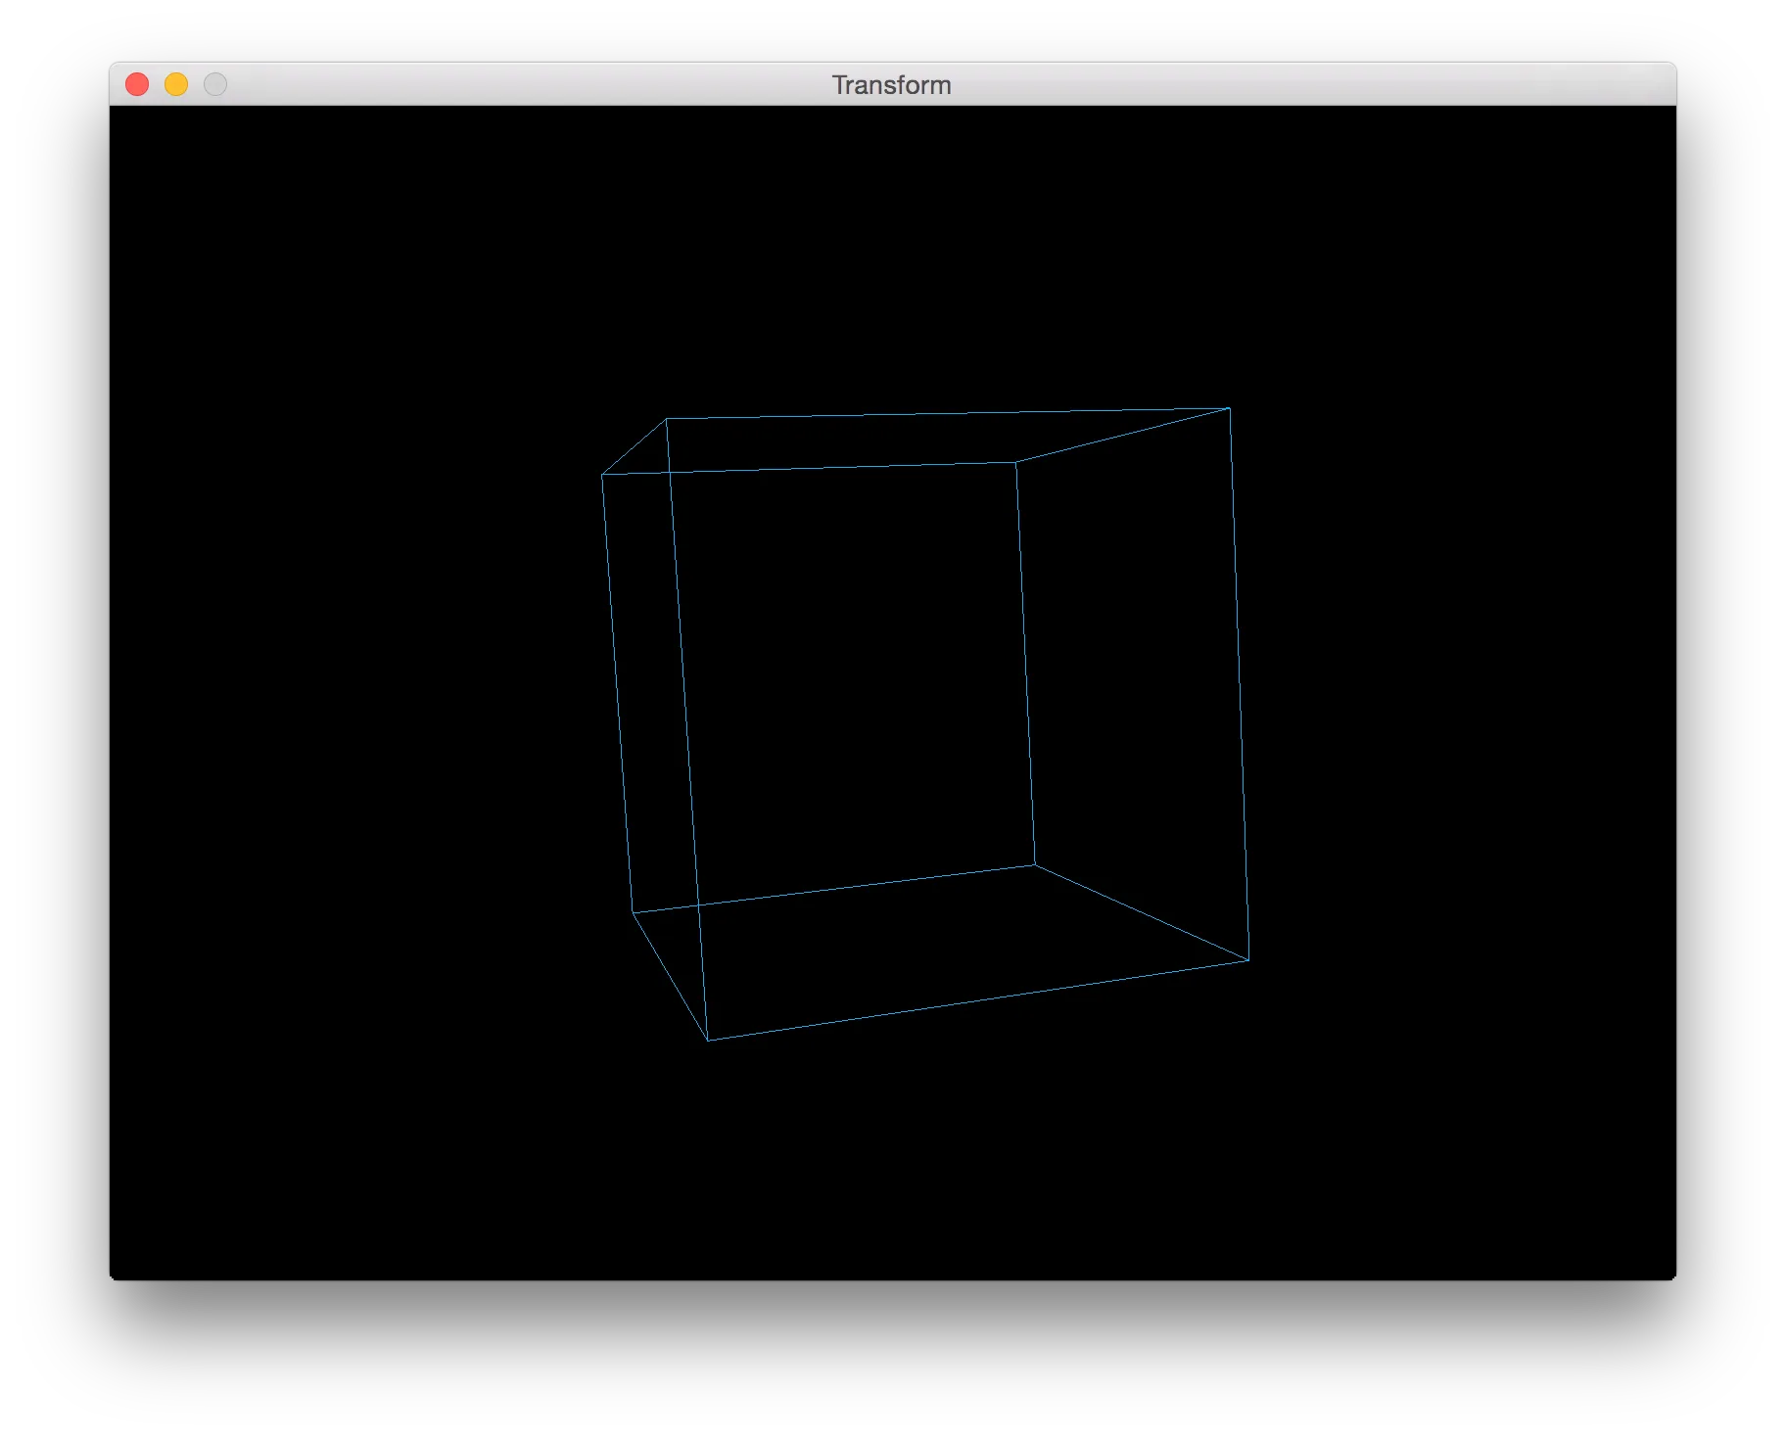Viewport: 1786px width, 1437px height.
Task: Select the cube's leftmost vertical edge midpoint
Action: (618, 693)
